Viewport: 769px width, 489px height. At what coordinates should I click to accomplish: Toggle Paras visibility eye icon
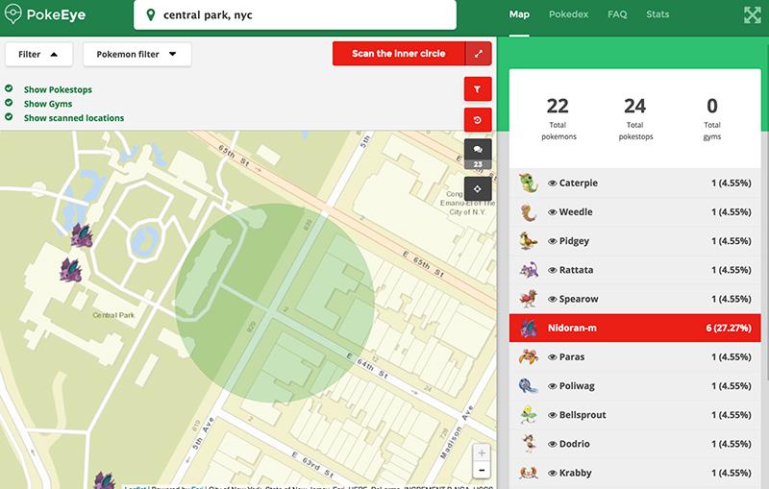point(552,357)
